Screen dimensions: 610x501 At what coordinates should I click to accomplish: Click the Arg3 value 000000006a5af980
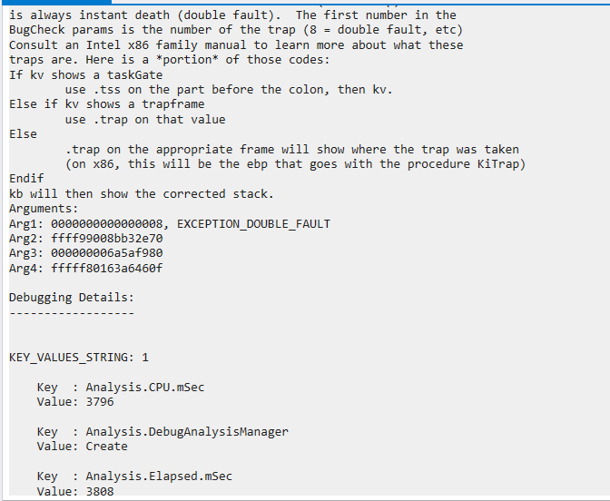(x=106, y=253)
